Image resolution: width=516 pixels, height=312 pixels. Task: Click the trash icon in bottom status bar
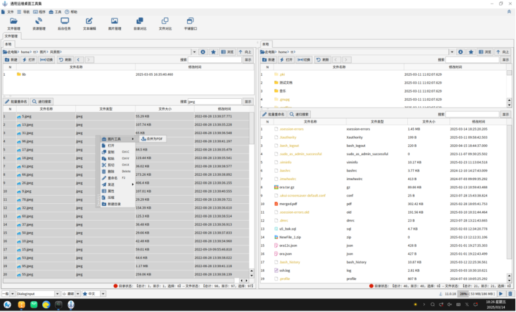tap(510, 293)
